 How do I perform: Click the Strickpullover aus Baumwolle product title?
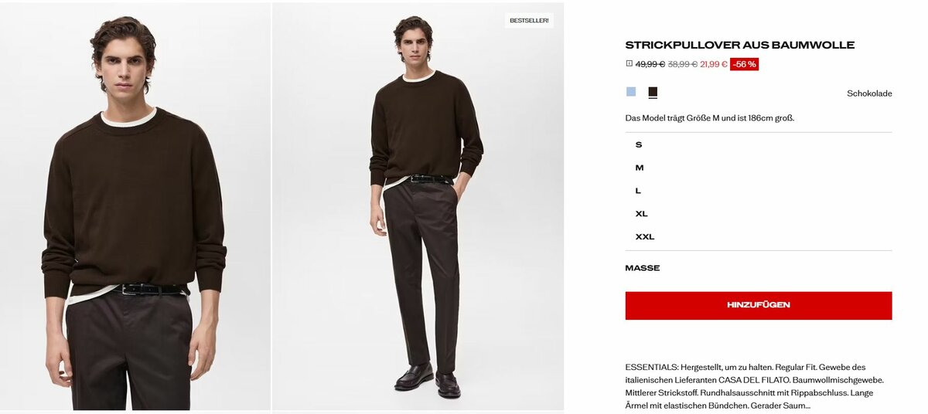point(739,45)
